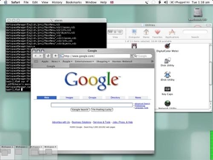Click the Google Search button
This screenshot has height=160, width=213.
tap(80, 110)
